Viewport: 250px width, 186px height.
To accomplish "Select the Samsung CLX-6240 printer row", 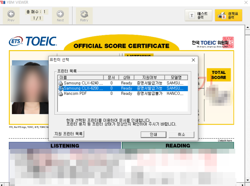I will coord(123,83).
